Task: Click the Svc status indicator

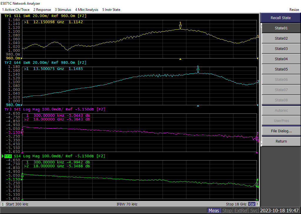Action: 254,210
